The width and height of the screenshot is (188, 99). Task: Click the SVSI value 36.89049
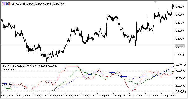52,66
